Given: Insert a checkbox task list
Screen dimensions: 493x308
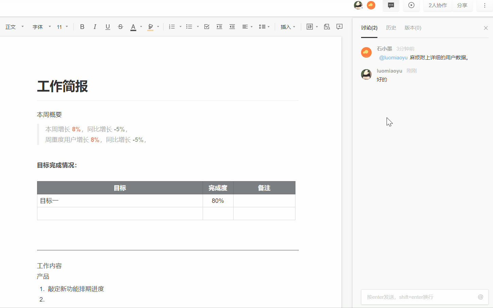Looking at the screenshot, I should 207,27.
